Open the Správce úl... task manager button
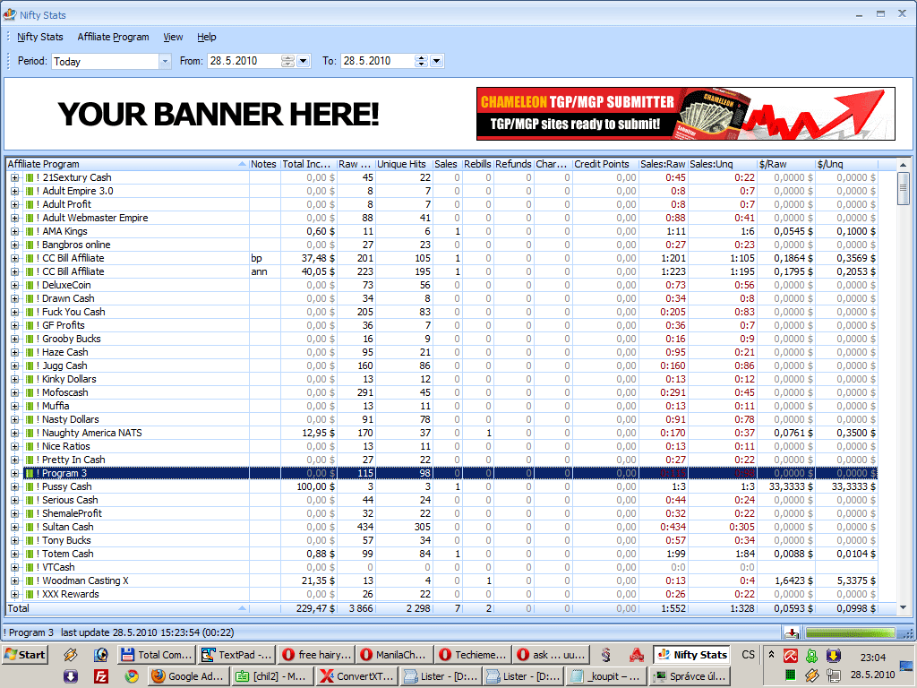Image resolution: width=917 pixels, height=688 pixels. click(690, 676)
